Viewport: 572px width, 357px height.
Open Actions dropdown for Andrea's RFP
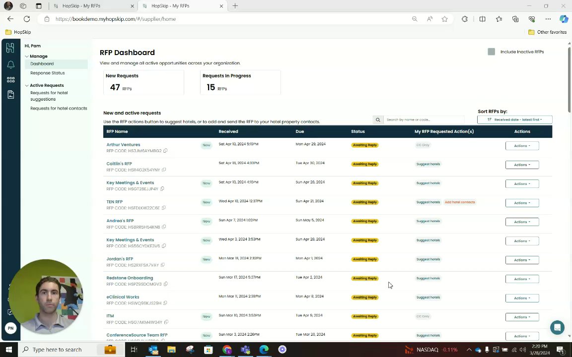522,222
